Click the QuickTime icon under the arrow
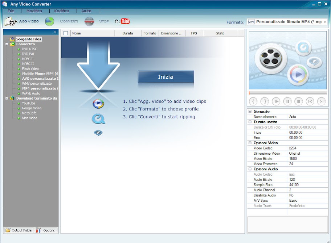 pyautogui.click(x=98, y=119)
